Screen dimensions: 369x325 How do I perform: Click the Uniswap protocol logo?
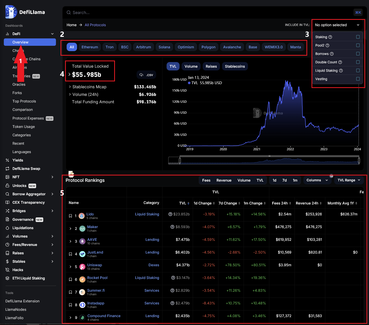pyautogui.click(x=82, y=267)
